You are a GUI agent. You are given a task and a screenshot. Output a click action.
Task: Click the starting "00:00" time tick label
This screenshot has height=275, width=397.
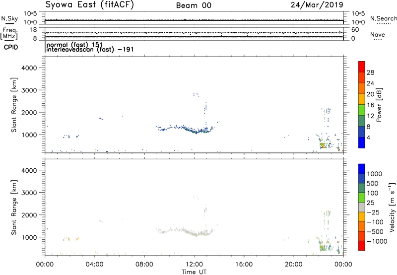point(45,265)
